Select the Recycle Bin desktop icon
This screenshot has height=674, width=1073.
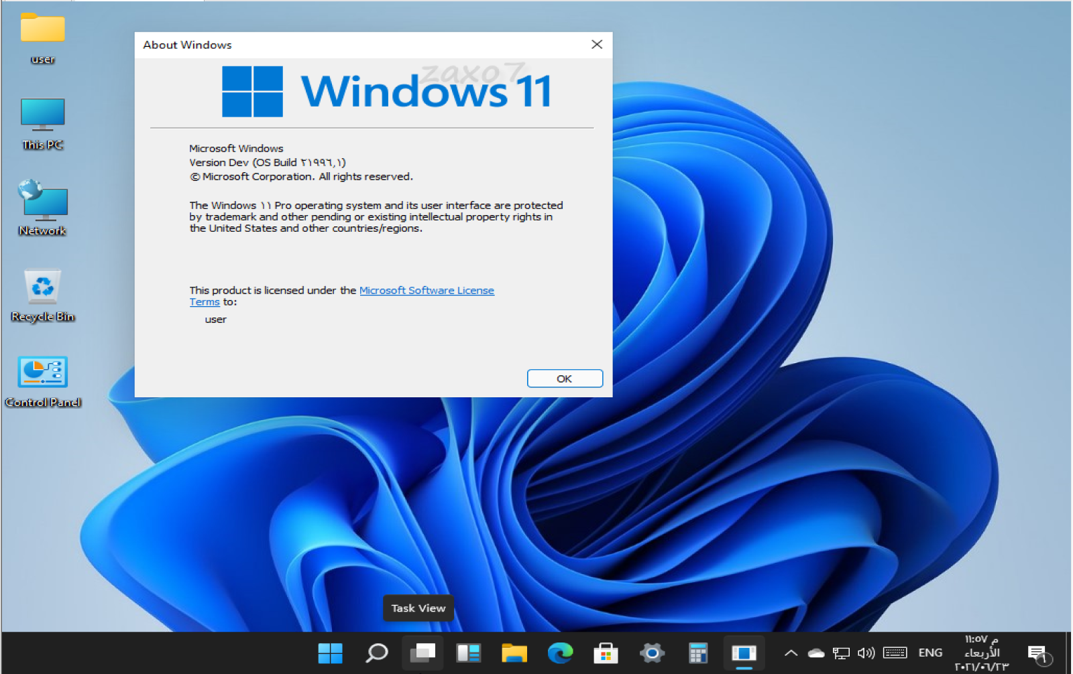pos(42,295)
